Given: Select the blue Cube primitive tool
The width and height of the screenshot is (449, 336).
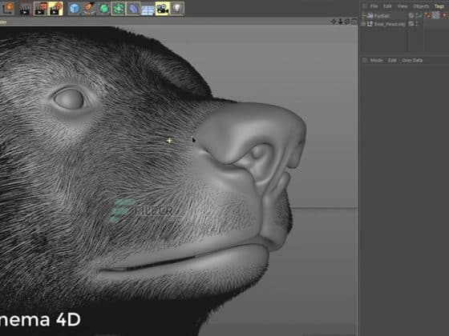Looking at the screenshot, I should [75, 9].
